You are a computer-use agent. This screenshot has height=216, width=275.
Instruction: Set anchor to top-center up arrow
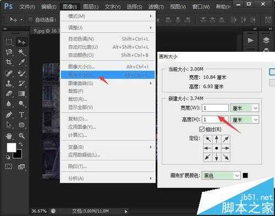(217, 139)
